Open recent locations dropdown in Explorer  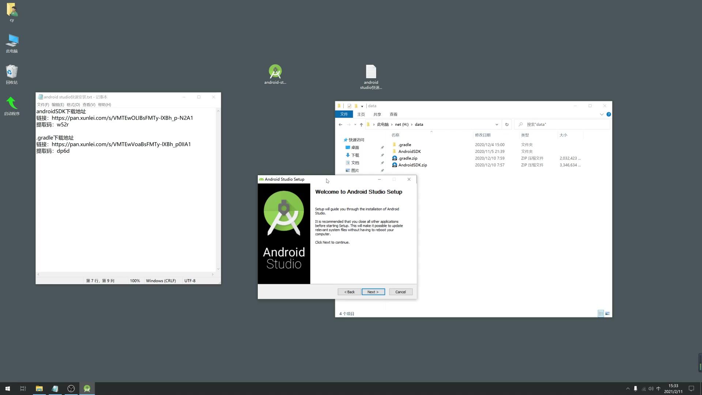coord(355,124)
